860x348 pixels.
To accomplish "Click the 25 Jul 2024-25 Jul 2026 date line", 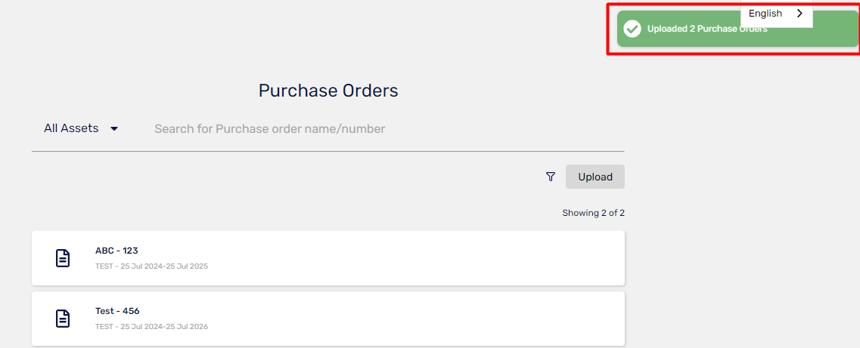I will click(164, 327).
